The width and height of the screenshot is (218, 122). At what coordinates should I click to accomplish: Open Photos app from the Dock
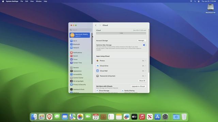pyautogui.click(x=80, y=117)
